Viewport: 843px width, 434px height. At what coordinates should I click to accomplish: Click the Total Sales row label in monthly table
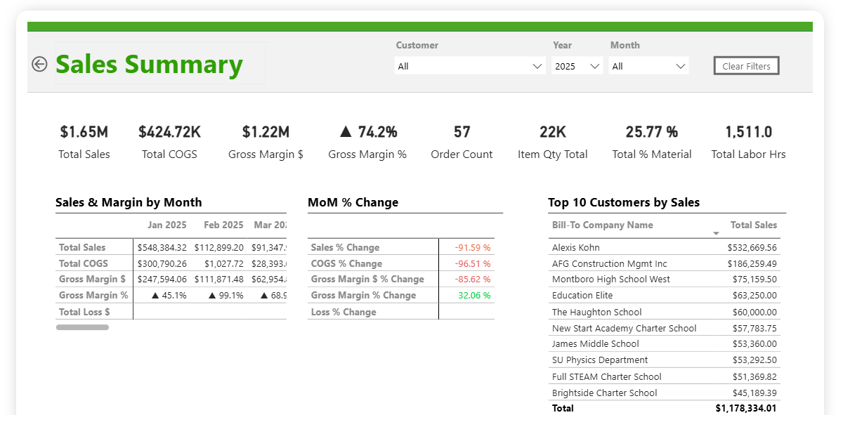[x=82, y=247]
